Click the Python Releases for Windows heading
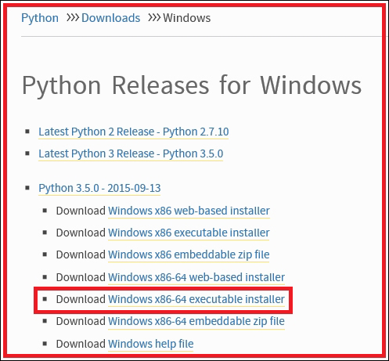 (192, 85)
